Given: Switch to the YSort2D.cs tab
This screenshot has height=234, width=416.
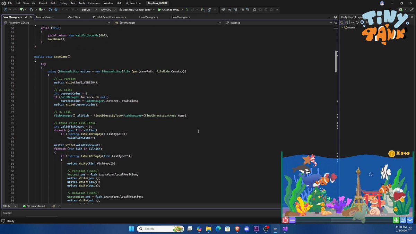Looking at the screenshot, I should coord(73,17).
